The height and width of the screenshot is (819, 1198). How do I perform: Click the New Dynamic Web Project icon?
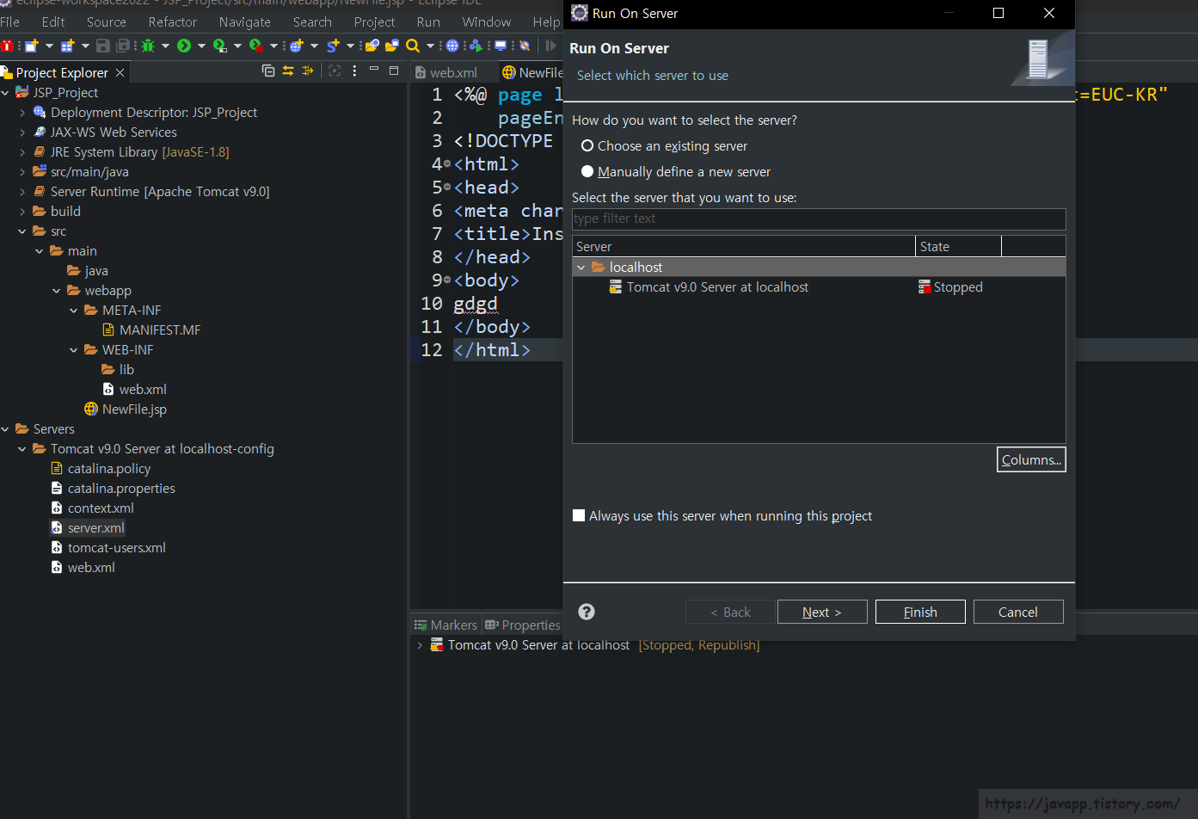298,46
